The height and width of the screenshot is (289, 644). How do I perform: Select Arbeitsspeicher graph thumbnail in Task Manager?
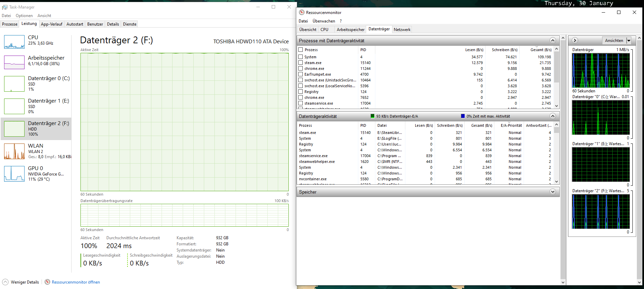14,62
